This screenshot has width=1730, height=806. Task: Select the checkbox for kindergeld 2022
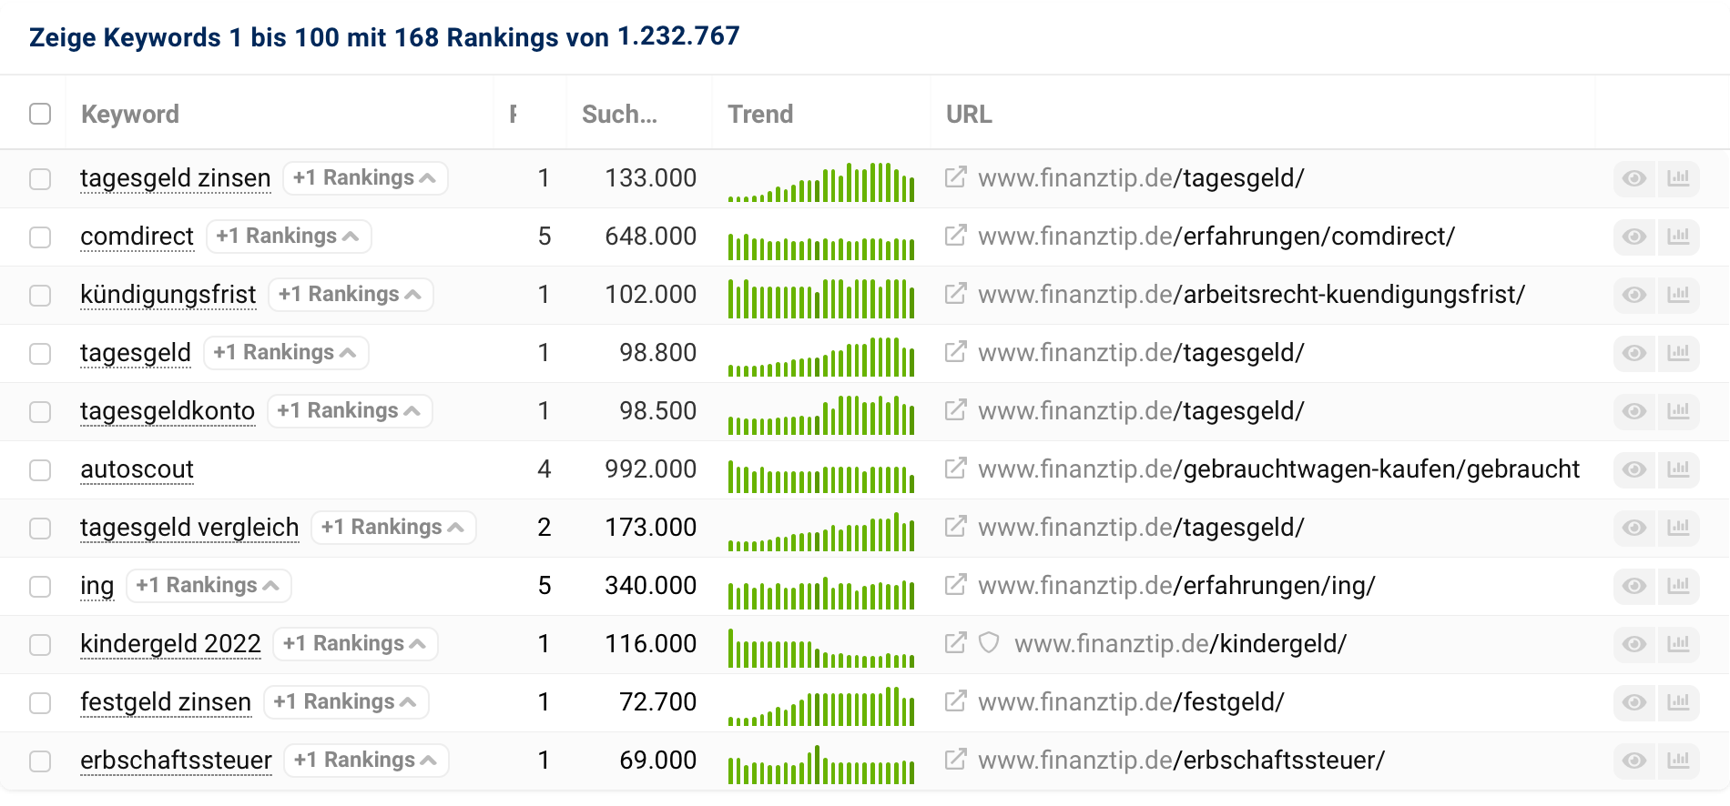point(40,644)
